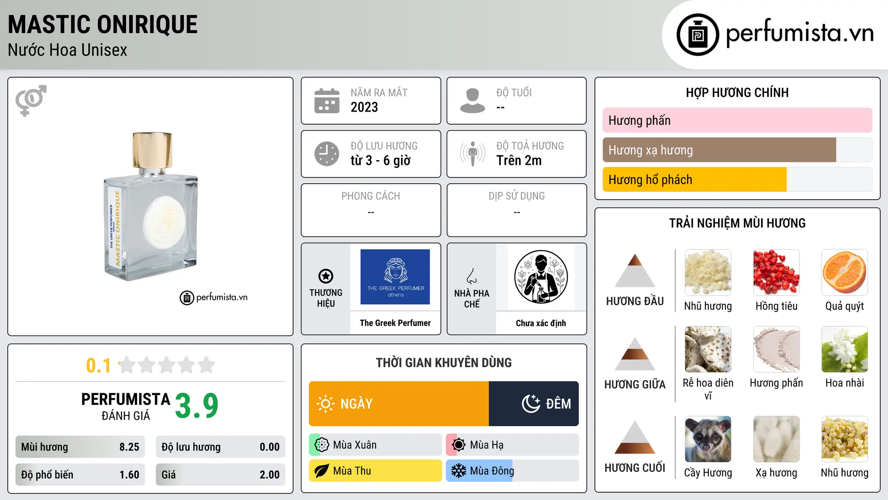
Task: Click the nose icon above Nhà pha chế
Action: pyautogui.click(x=472, y=276)
